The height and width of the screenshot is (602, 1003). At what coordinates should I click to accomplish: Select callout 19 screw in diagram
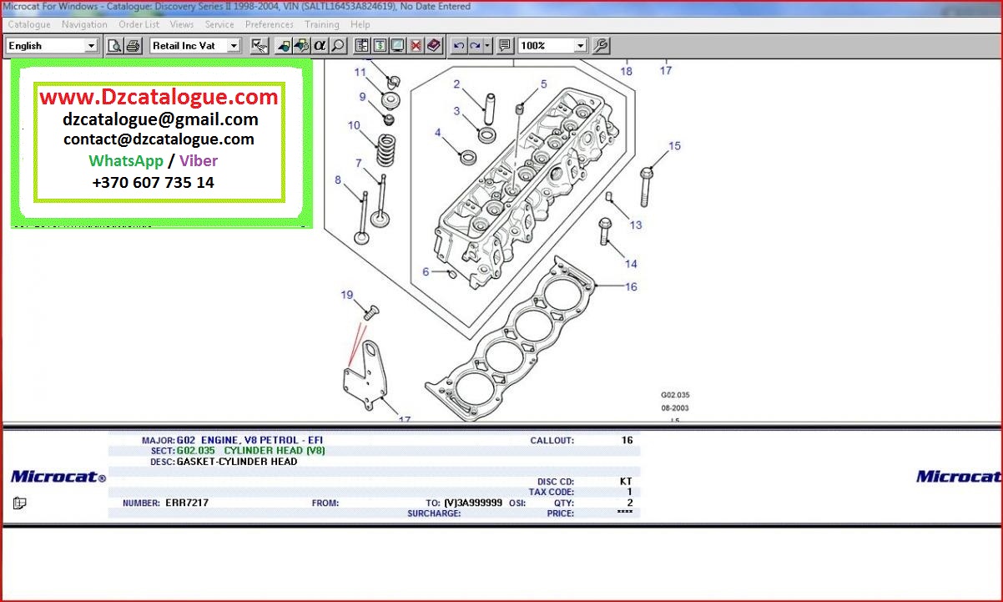347,295
